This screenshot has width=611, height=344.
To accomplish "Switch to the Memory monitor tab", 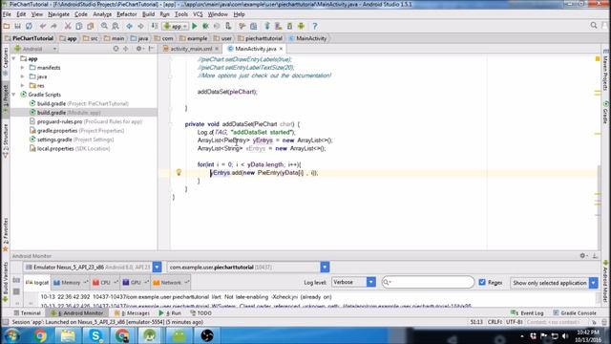I will coord(71,283).
